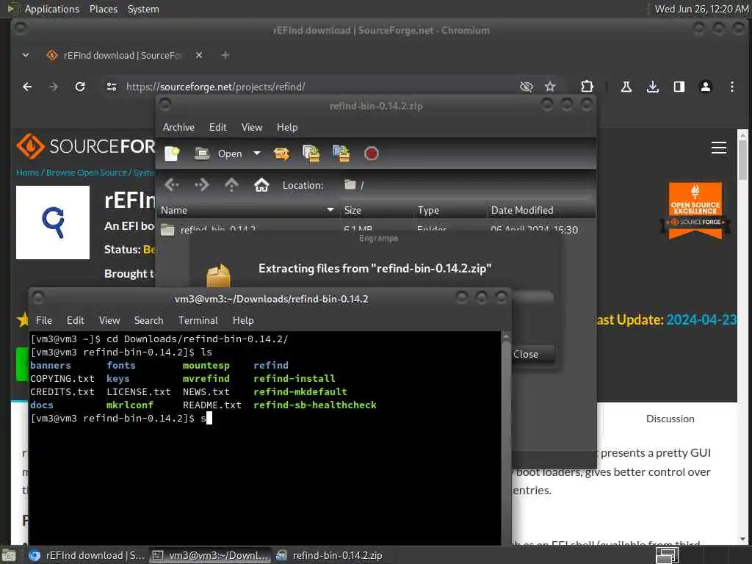The width and height of the screenshot is (752, 564).
Task: Close the rEFInd download tab
Action: click(199, 55)
